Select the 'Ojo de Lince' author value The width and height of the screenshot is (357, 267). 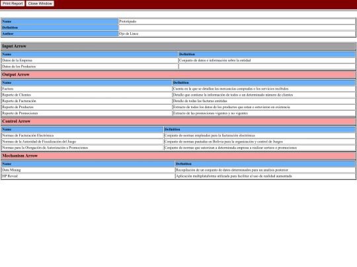pyautogui.click(x=237, y=34)
